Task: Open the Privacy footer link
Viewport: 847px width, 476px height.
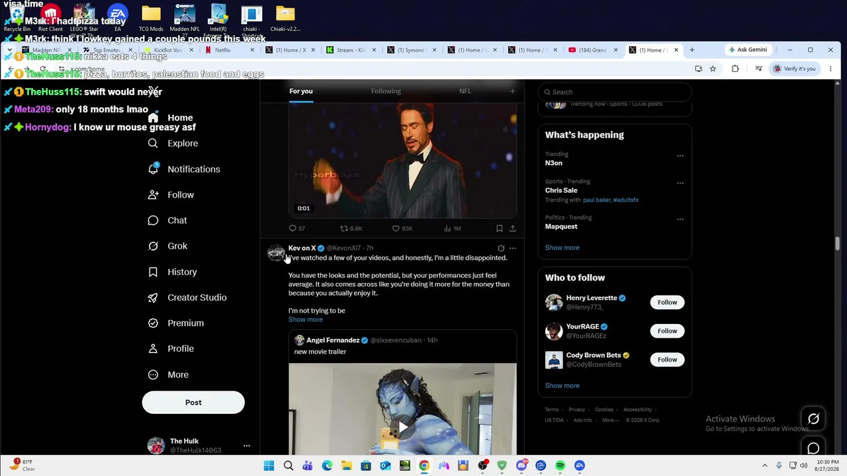Action: tap(577, 410)
